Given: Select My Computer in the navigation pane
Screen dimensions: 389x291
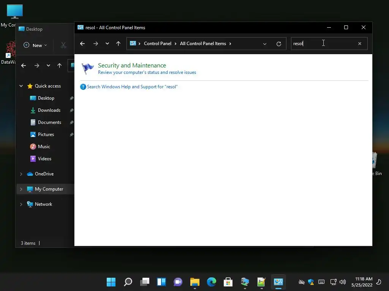Looking at the screenshot, I should coord(49,189).
